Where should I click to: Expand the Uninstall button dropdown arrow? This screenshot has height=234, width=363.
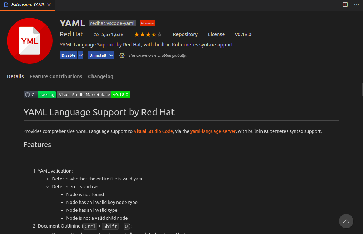(111, 55)
